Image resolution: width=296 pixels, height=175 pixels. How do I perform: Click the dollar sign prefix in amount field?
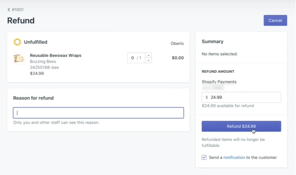point(207,97)
